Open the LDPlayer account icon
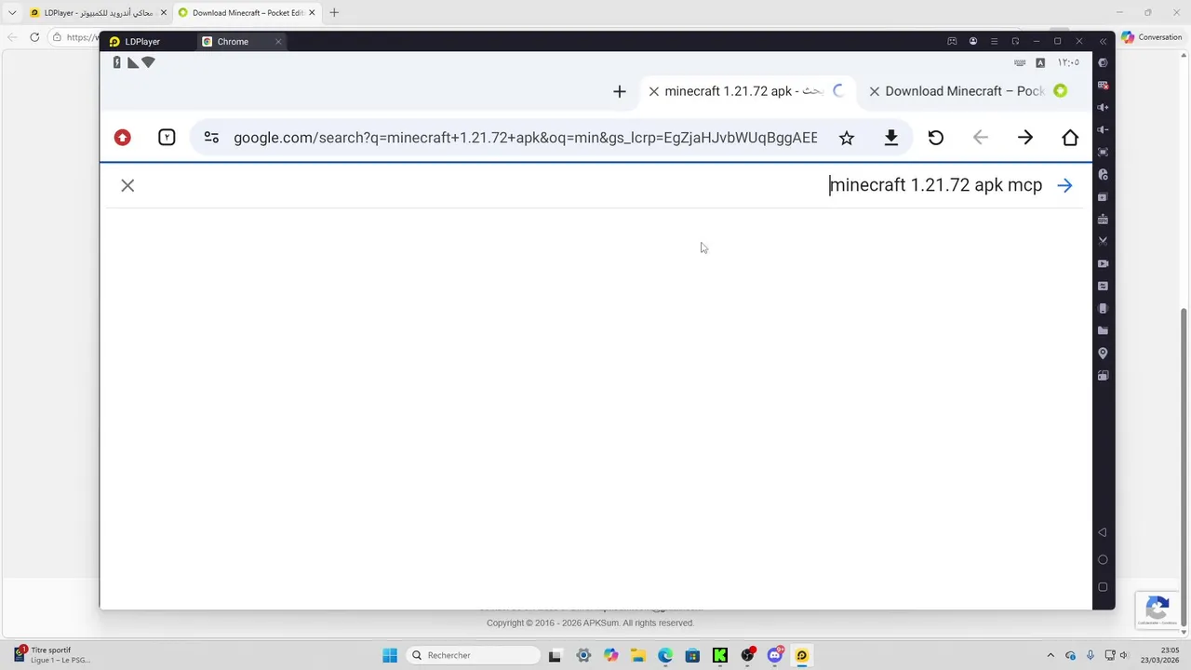Viewport: 1191px width, 670px height. tap(973, 42)
